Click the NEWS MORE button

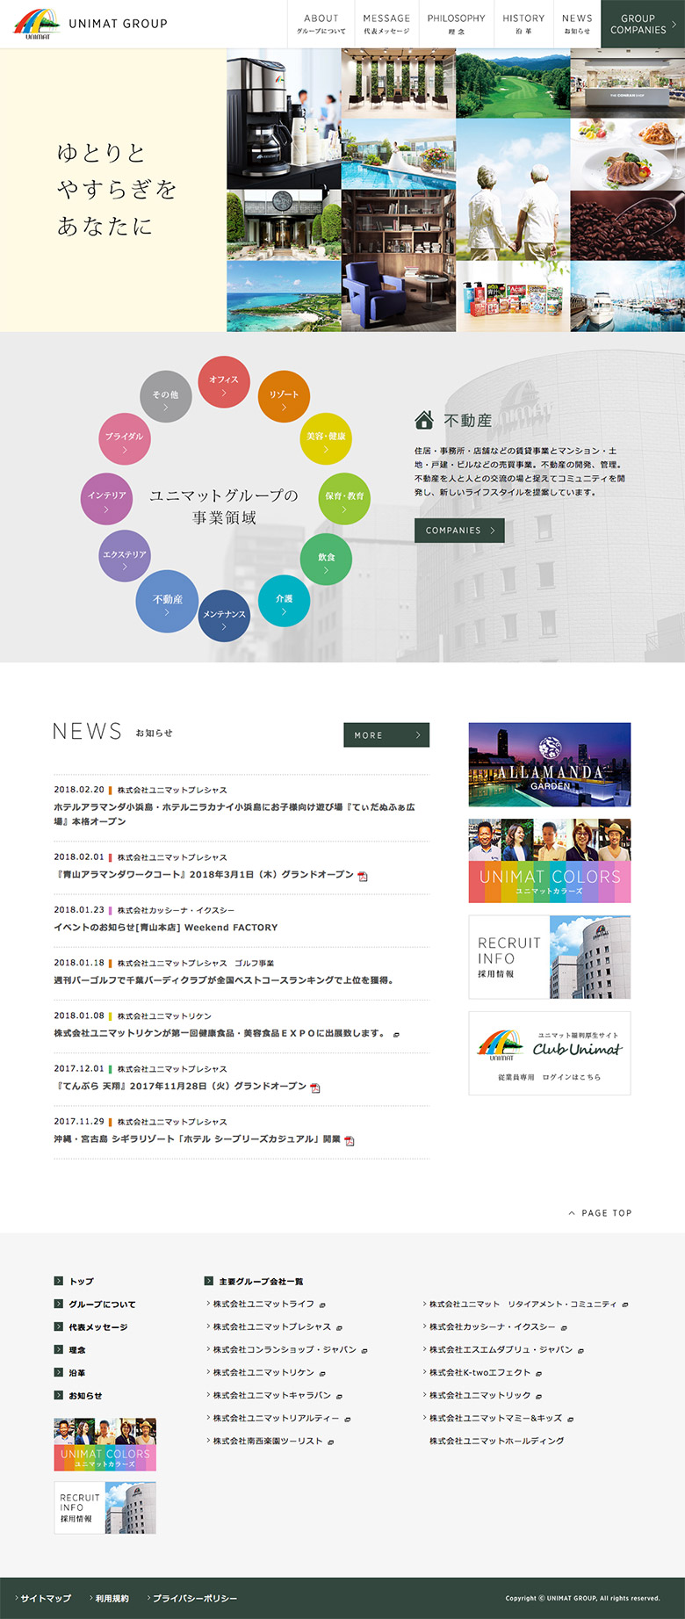[386, 735]
